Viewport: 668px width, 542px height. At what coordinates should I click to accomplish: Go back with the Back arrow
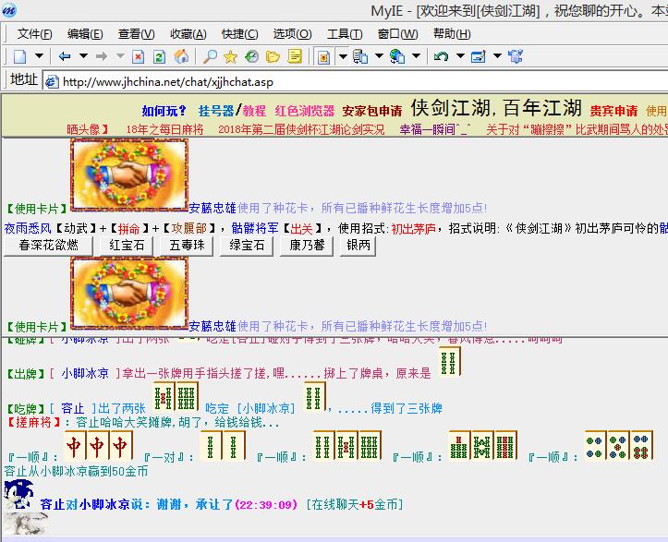point(65,56)
